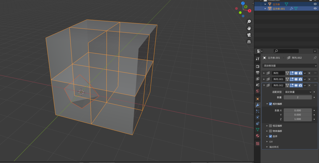Click the wrench modifier icon beside 立方体.001
Image resolution: width=319 pixels, height=163 pixels.
click(x=291, y=9)
